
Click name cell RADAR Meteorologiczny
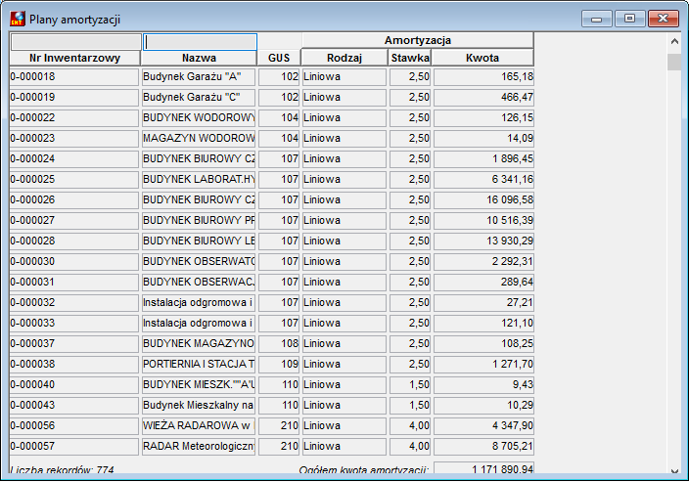tap(199, 447)
